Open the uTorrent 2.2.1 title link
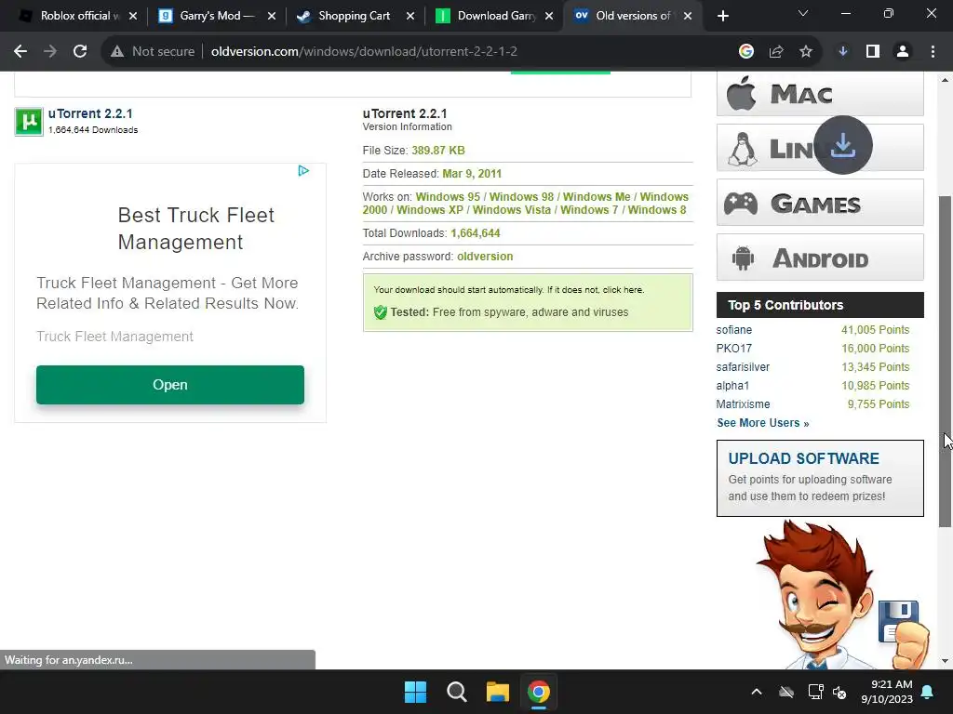This screenshot has width=953, height=714. click(x=90, y=113)
